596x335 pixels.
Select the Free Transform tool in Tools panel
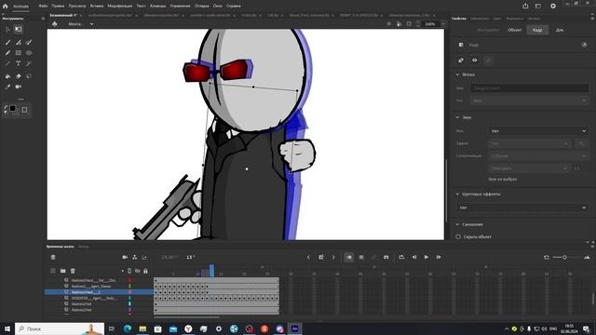point(19,29)
